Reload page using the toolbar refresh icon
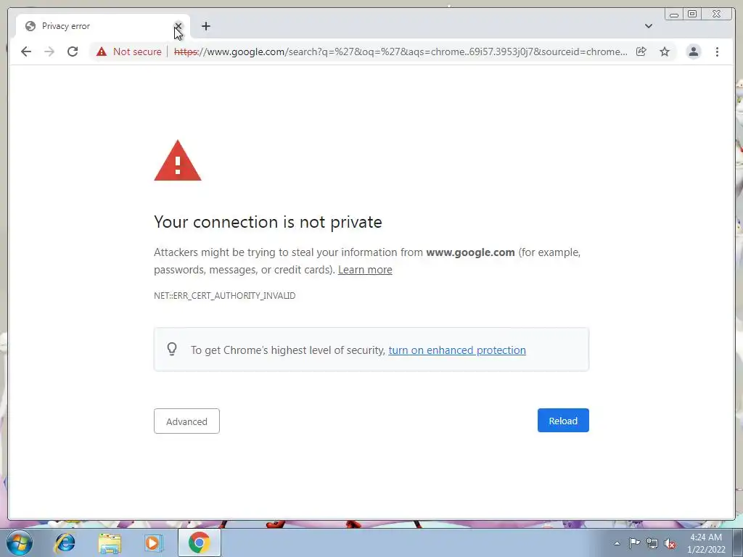743x557 pixels. 73,51
